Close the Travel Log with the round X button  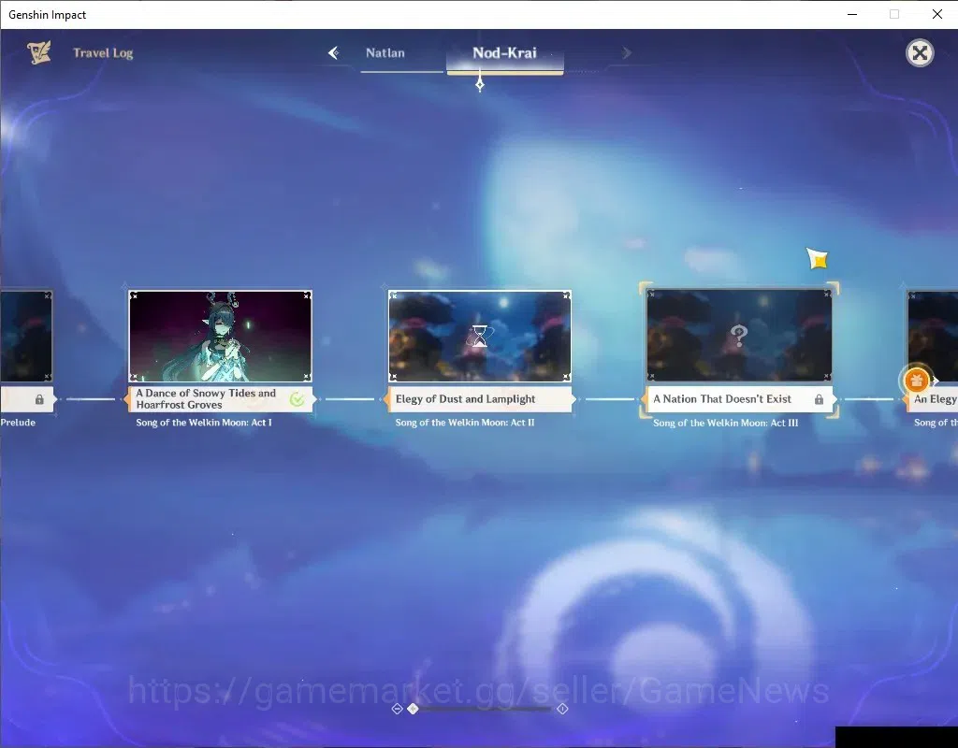920,53
